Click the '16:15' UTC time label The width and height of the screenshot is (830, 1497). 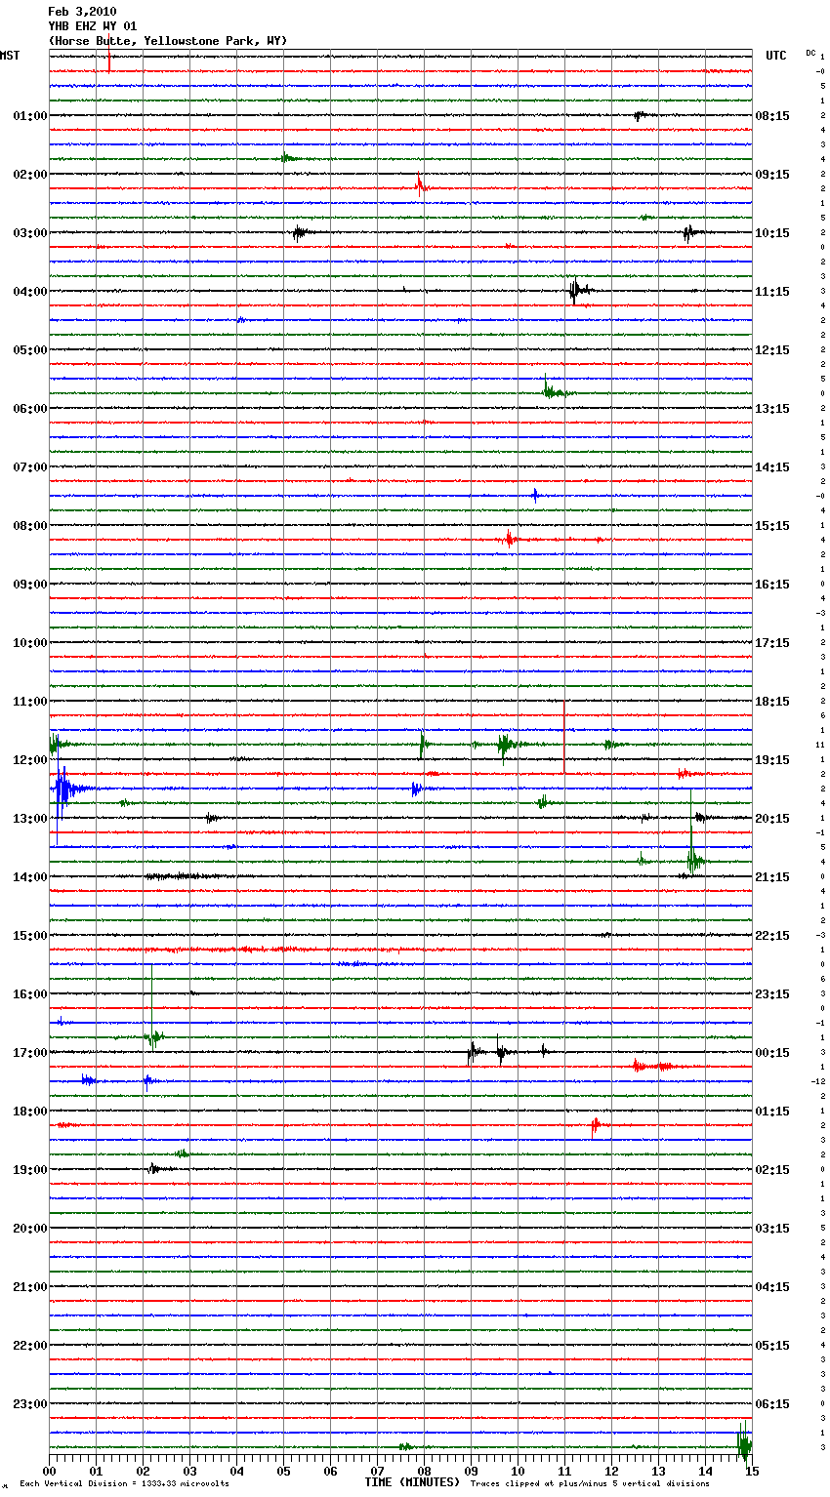772,585
